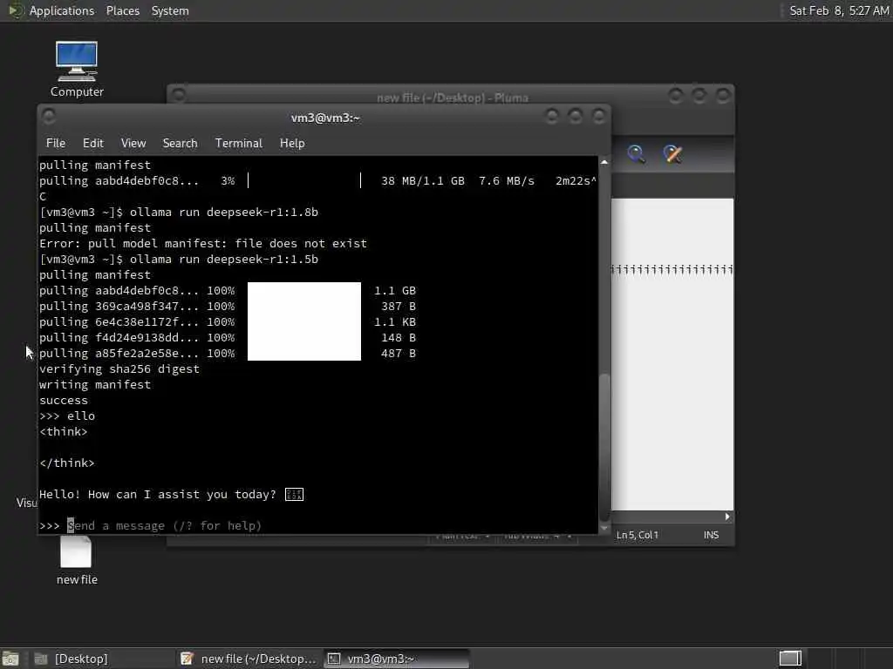Image resolution: width=893 pixels, height=669 pixels.
Task: Open the Pluma window menu button on title bar
Action: tap(178, 95)
